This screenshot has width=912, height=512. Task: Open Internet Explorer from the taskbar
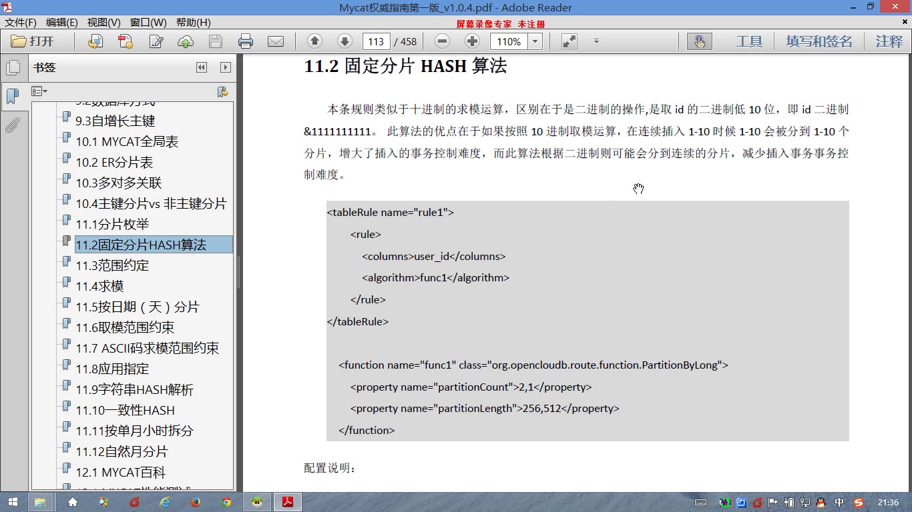click(165, 502)
